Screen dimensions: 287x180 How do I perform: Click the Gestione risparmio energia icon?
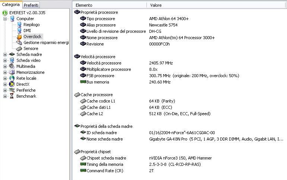point(19,42)
